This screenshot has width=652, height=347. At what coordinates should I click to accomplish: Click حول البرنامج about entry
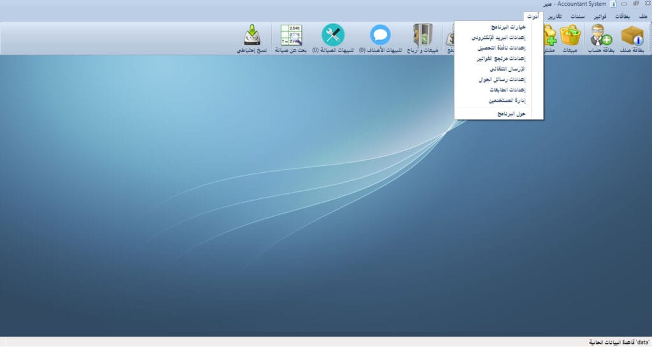click(509, 113)
